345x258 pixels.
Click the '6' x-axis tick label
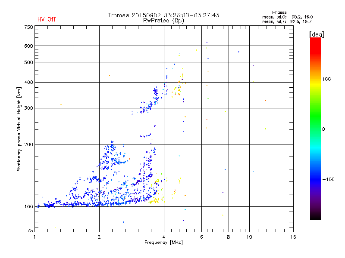pyautogui.click(x=201, y=237)
